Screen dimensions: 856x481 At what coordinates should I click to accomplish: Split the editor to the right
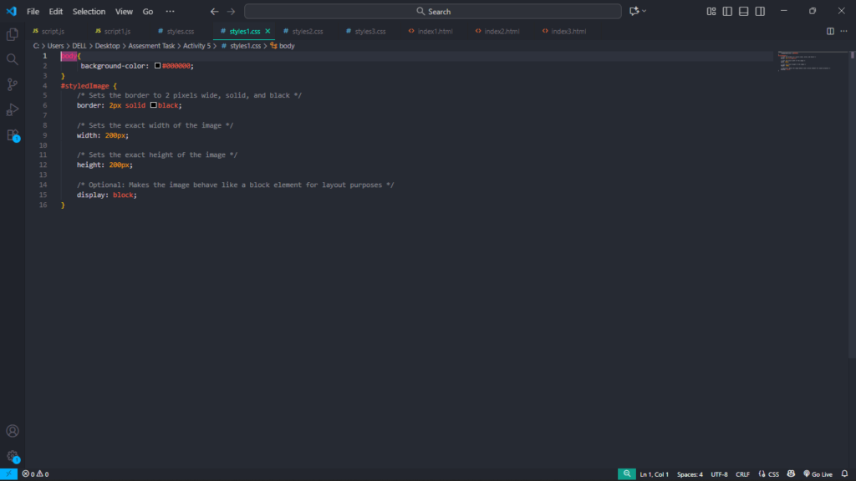[830, 31]
